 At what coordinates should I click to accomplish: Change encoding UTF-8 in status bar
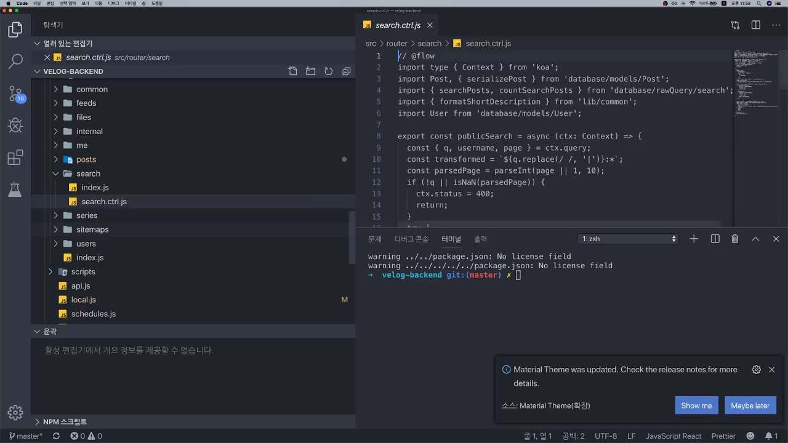pyautogui.click(x=606, y=436)
